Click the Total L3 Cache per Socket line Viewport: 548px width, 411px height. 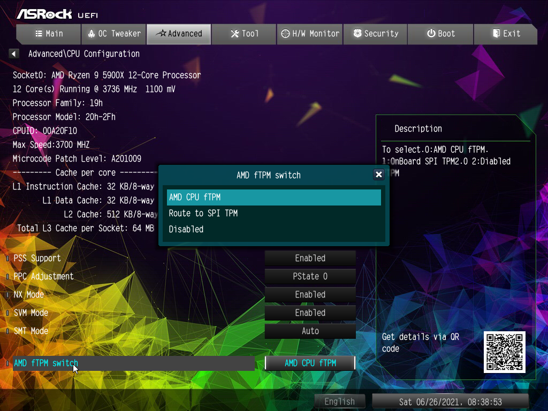(86, 228)
